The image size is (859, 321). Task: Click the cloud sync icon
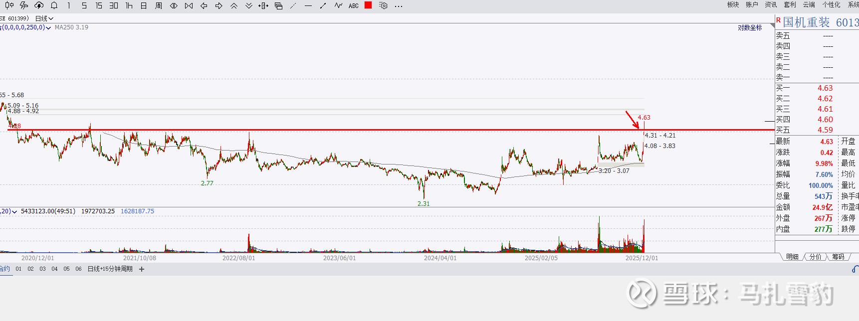pyautogui.click(x=39, y=5)
